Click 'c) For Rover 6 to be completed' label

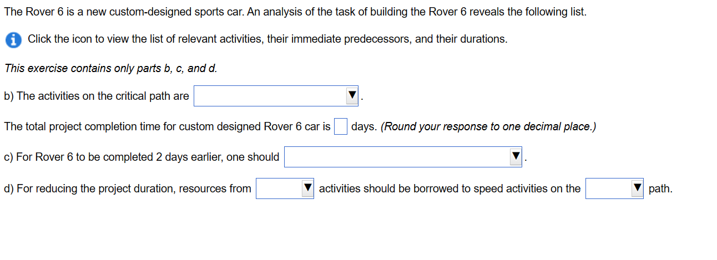point(142,157)
